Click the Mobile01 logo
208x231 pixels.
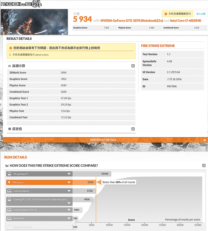click(21, 4)
